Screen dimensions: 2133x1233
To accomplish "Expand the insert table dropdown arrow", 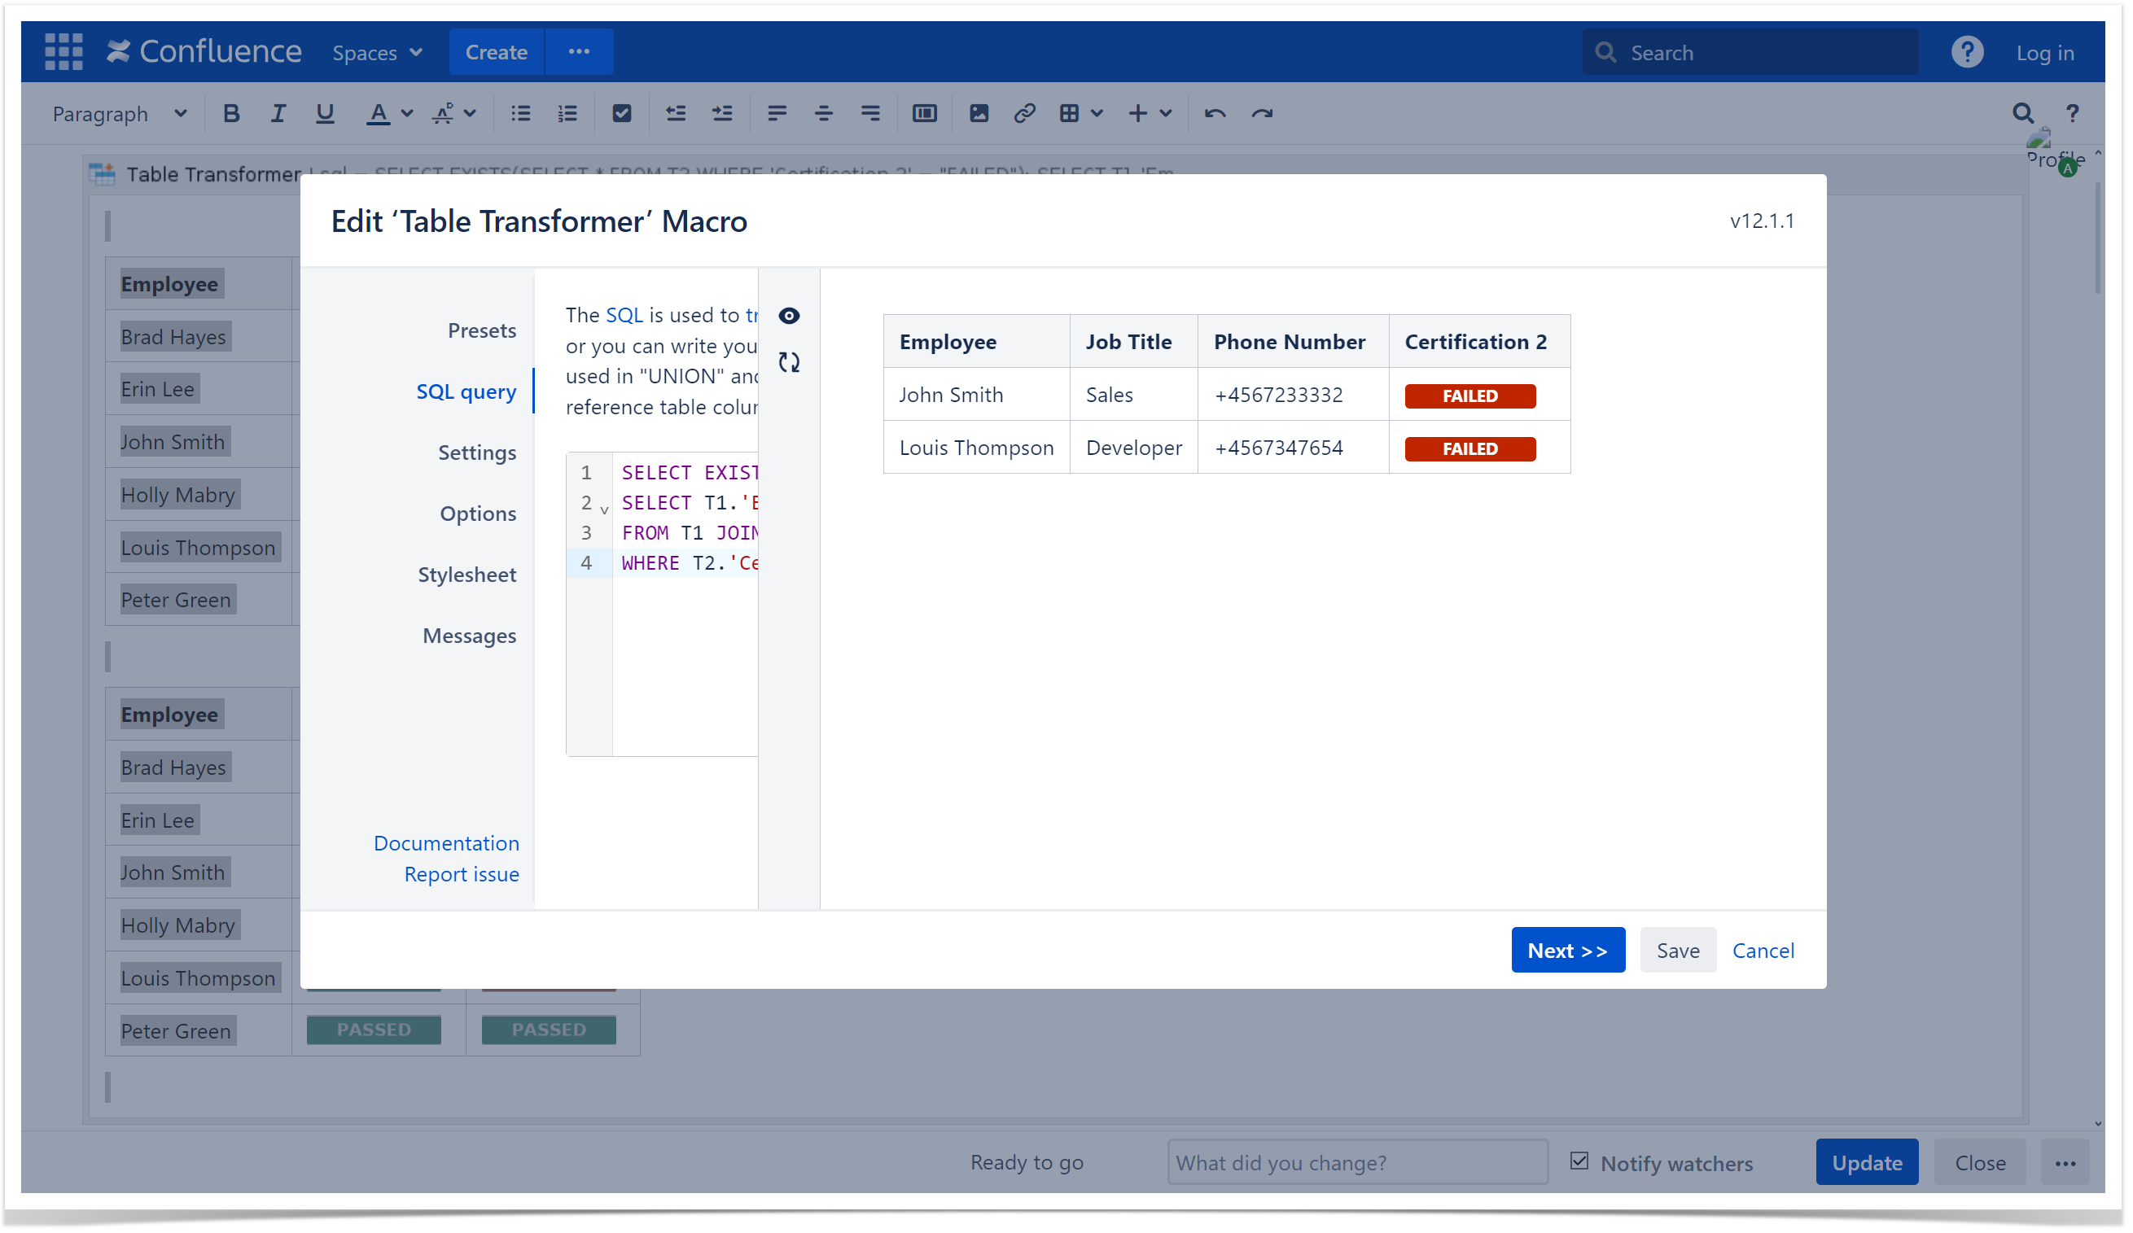I will [1097, 113].
